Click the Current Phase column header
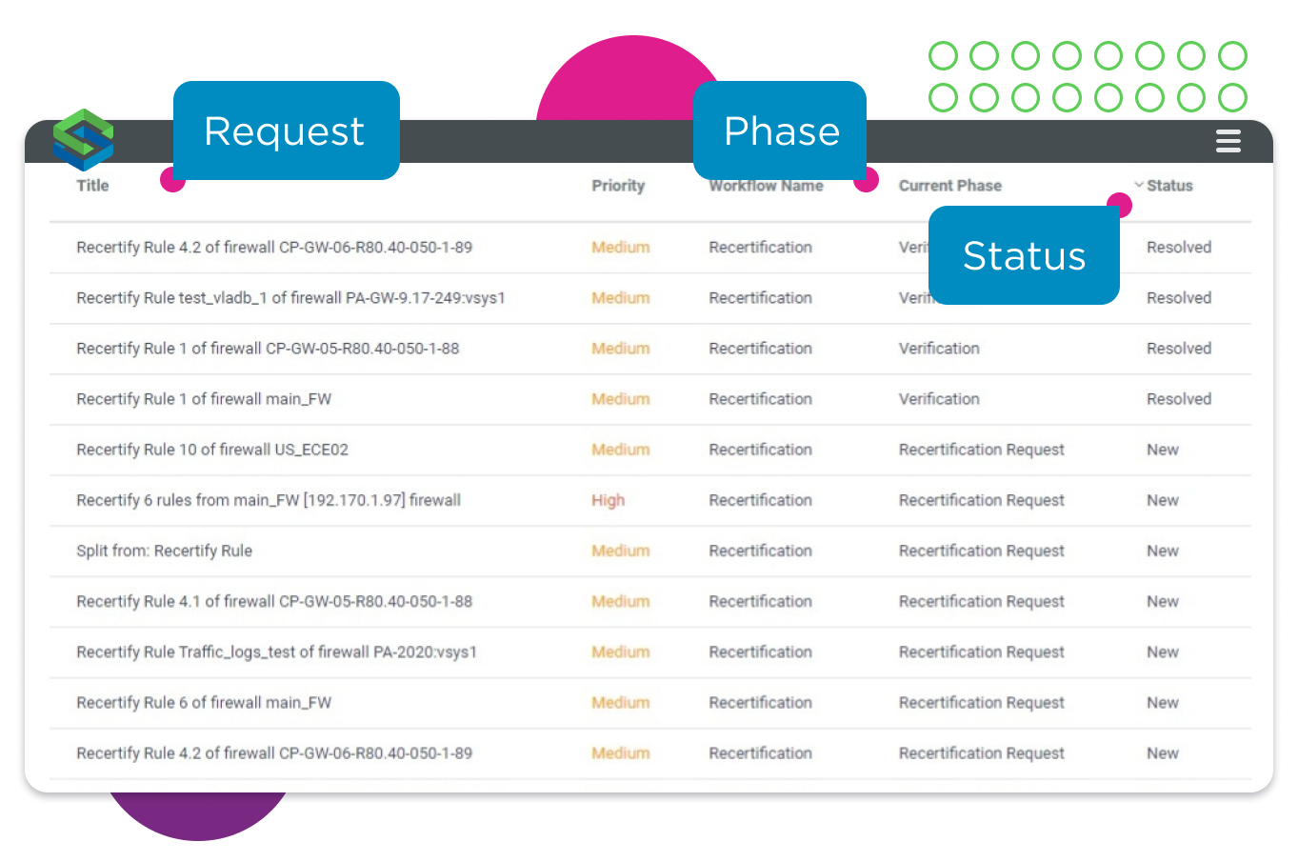Screen dimensions: 1298x862 (x=949, y=186)
